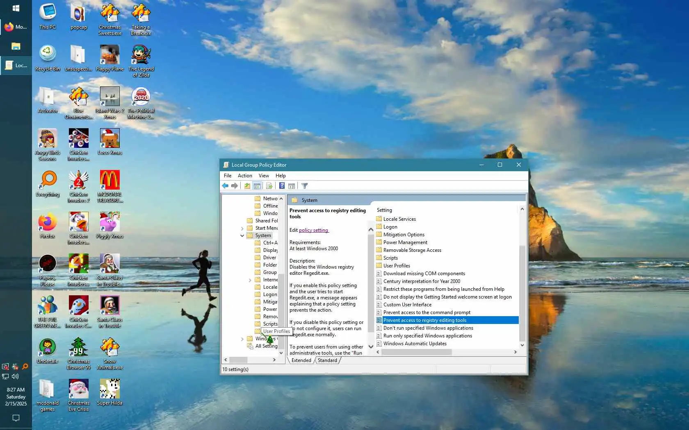This screenshot has width=689, height=430.
Task: Select the popcap folder on the desktop
Action: pos(79,16)
